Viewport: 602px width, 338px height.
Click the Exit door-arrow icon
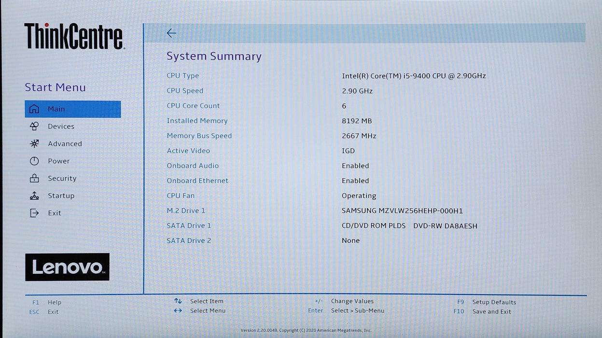34,213
